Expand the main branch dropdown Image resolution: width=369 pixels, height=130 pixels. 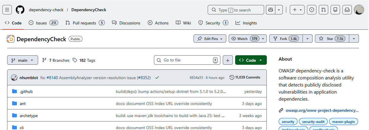22,60
